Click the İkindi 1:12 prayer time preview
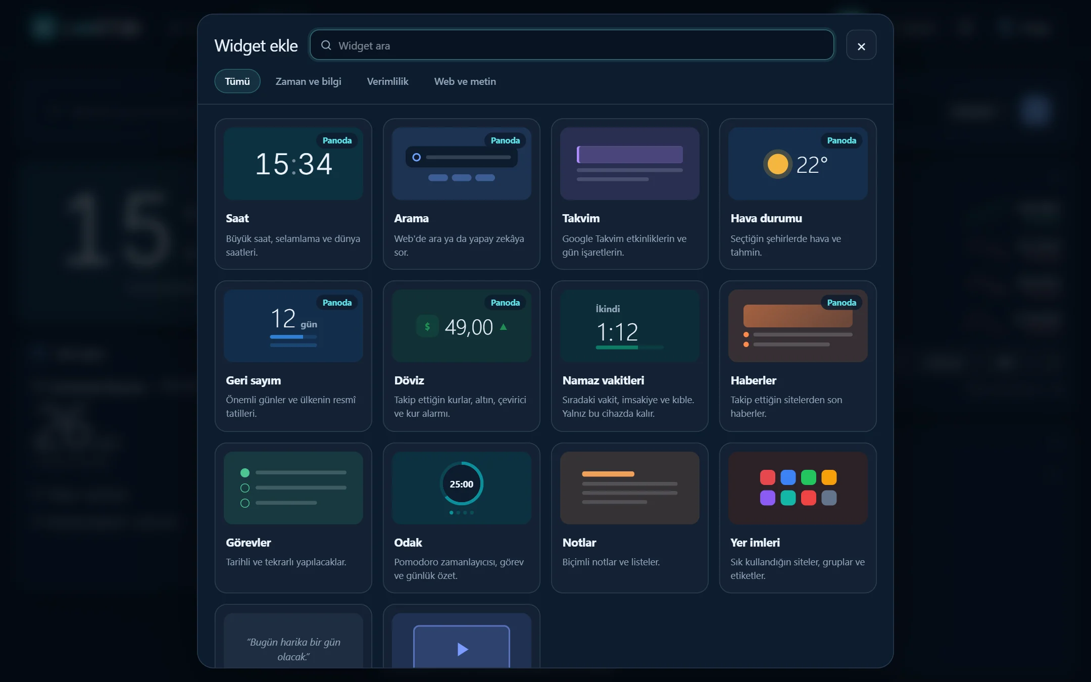 point(630,326)
